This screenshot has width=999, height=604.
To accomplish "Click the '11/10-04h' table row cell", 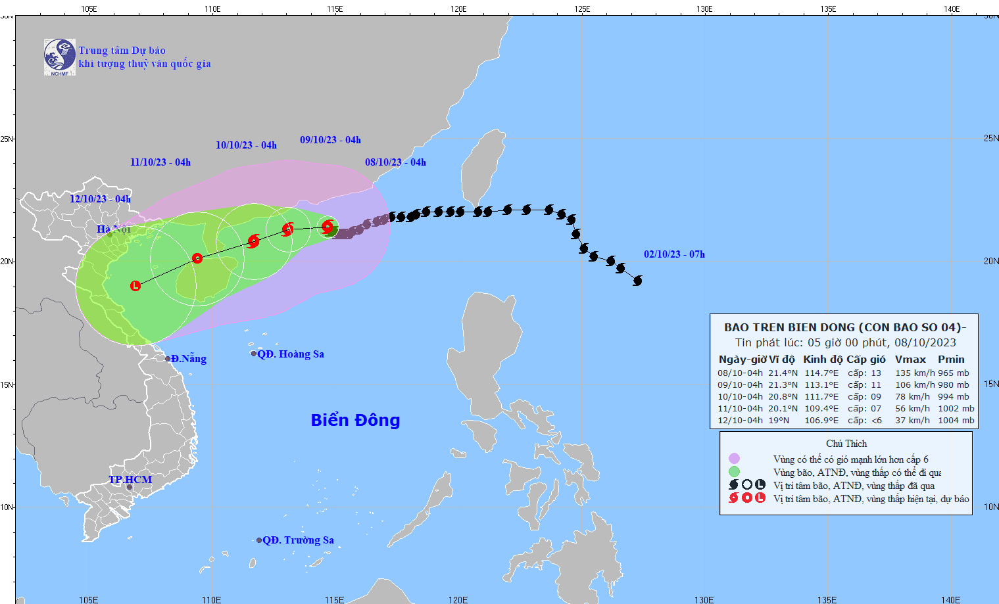I will (x=740, y=409).
